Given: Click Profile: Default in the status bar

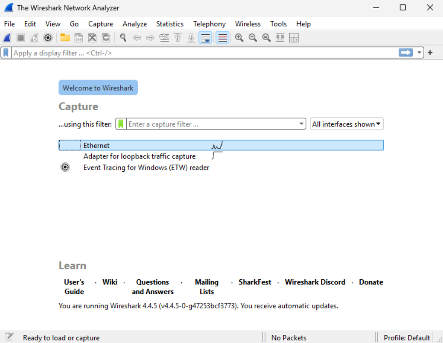Looking at the screenshot, I should [407, 337].
